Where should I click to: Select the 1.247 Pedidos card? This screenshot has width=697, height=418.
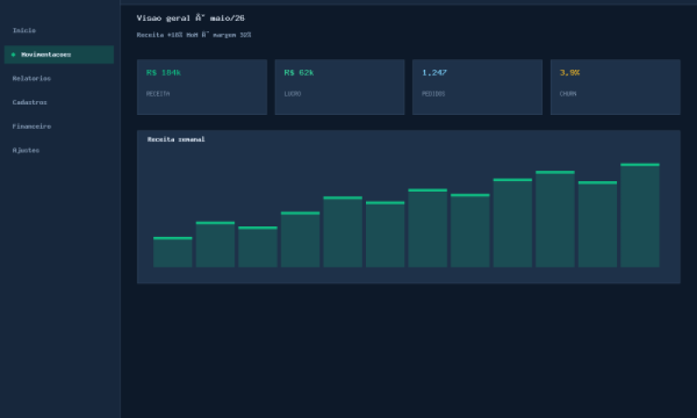(x=477, y=87)
